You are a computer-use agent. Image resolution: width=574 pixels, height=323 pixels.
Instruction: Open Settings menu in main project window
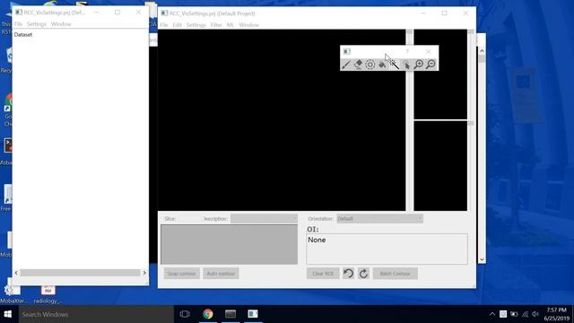coord(196,25)
